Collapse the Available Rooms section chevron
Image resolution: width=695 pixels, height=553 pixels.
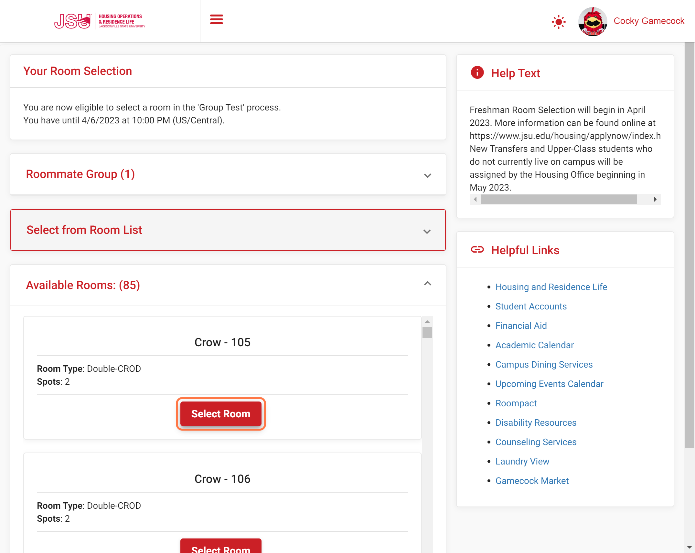tap(427, 284)
